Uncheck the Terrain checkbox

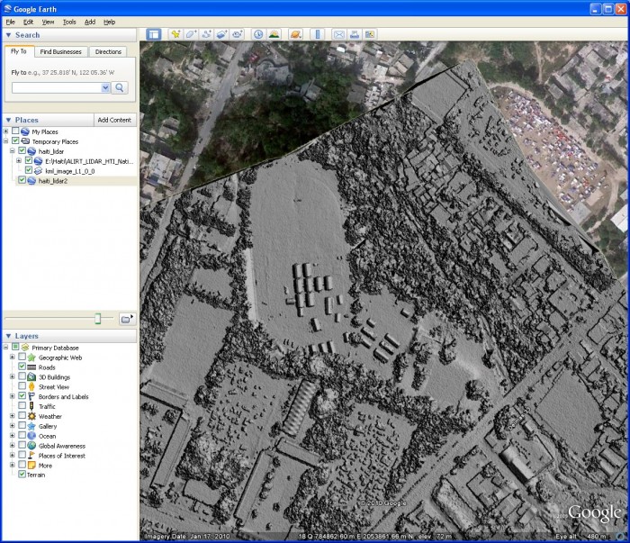click(x=22, y=475)
